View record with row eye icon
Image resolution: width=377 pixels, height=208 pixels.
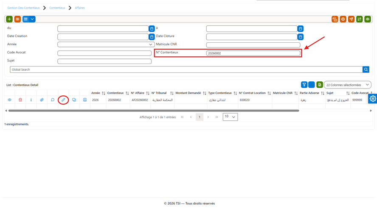pos(9,100)
